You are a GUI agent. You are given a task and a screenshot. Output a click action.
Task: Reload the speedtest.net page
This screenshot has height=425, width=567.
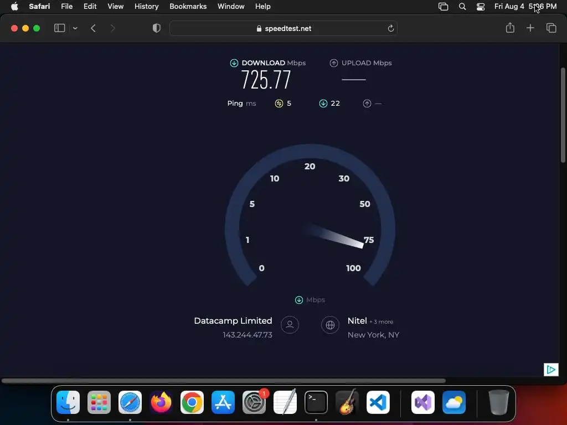tap(390, 28)
